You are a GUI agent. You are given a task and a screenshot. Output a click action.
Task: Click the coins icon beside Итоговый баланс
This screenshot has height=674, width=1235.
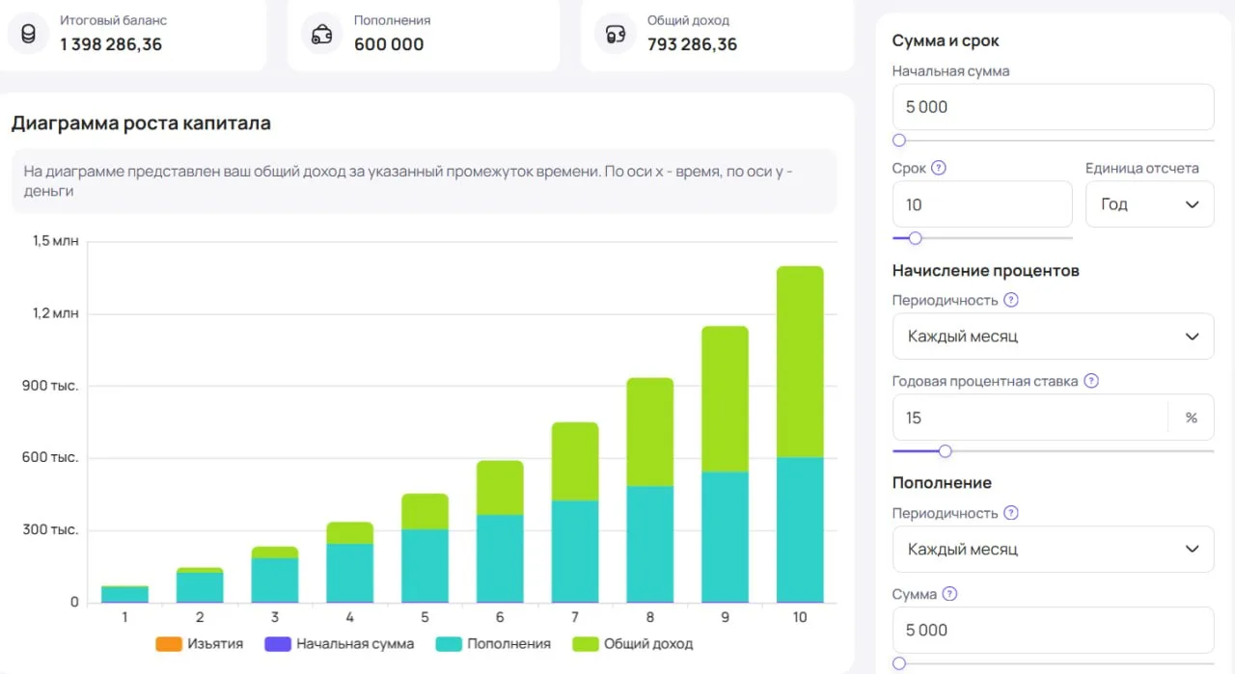pos(28,35)
